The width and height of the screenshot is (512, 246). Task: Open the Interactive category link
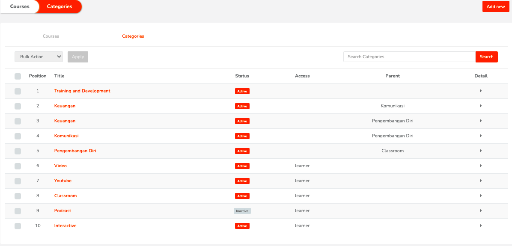pos(65,225)
